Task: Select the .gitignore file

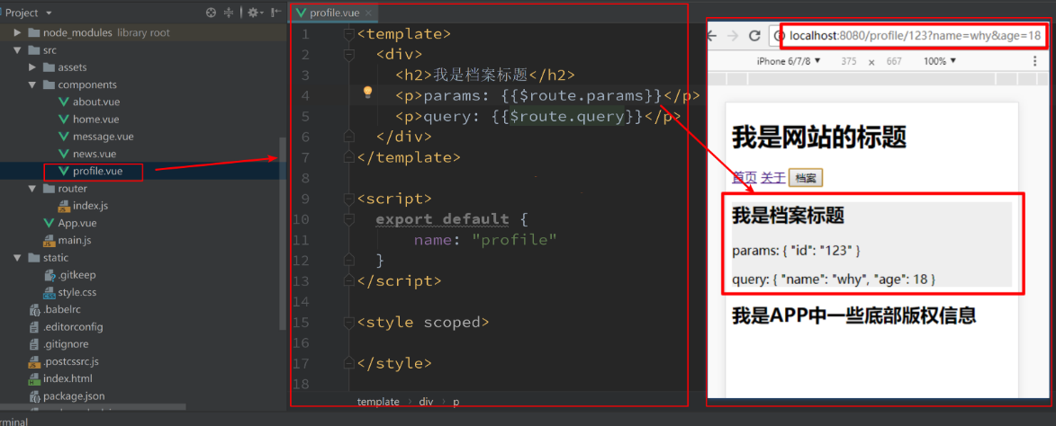Action: pyautogui.click(x=59, y=344)
